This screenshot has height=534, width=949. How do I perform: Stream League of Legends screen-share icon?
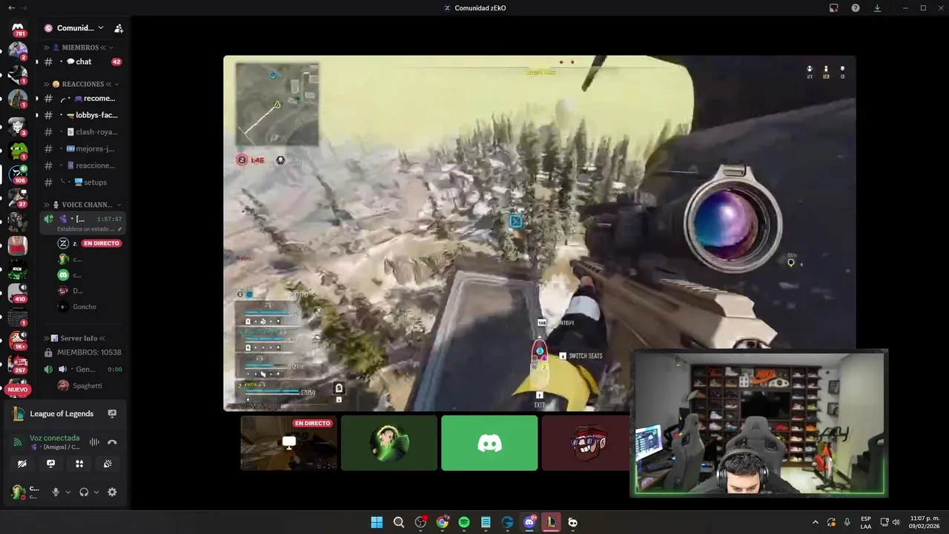(x=112, y=414)
